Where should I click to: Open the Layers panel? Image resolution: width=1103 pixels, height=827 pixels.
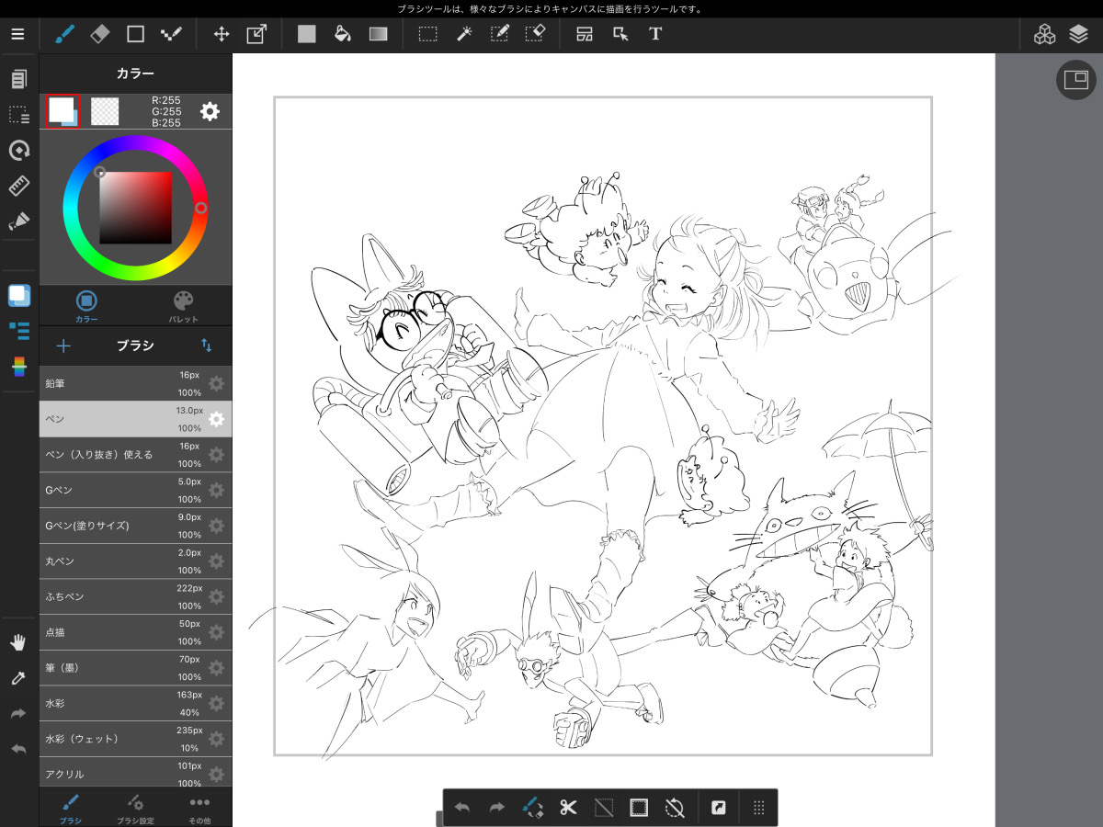pos(1079,35)
